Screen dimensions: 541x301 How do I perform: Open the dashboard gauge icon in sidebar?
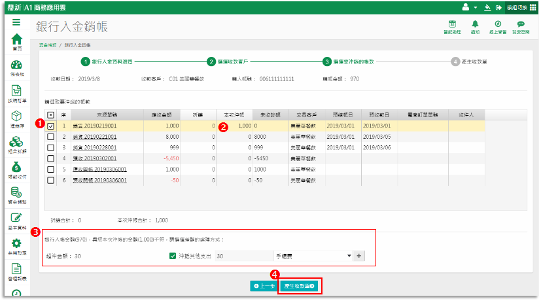(16, 65)
